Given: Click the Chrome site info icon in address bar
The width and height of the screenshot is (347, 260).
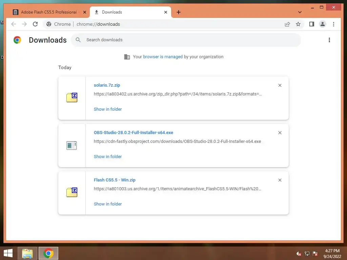Looking at the screenshot, I should coord(49,24).
